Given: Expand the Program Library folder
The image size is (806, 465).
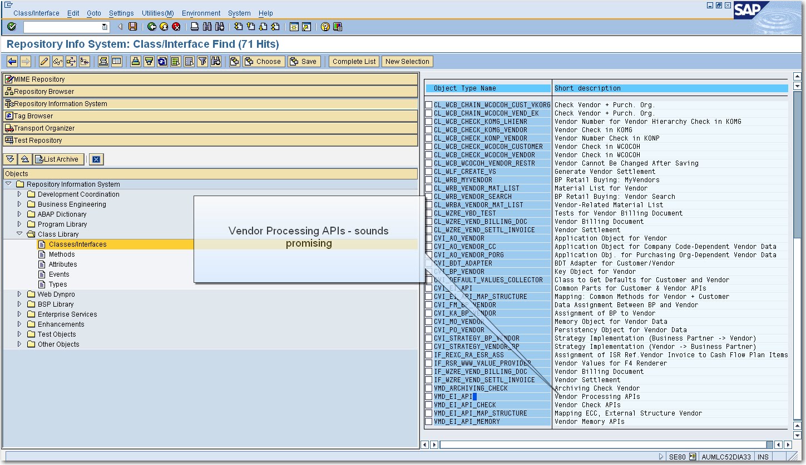Looking at the screenshot, I should (19, 224).
